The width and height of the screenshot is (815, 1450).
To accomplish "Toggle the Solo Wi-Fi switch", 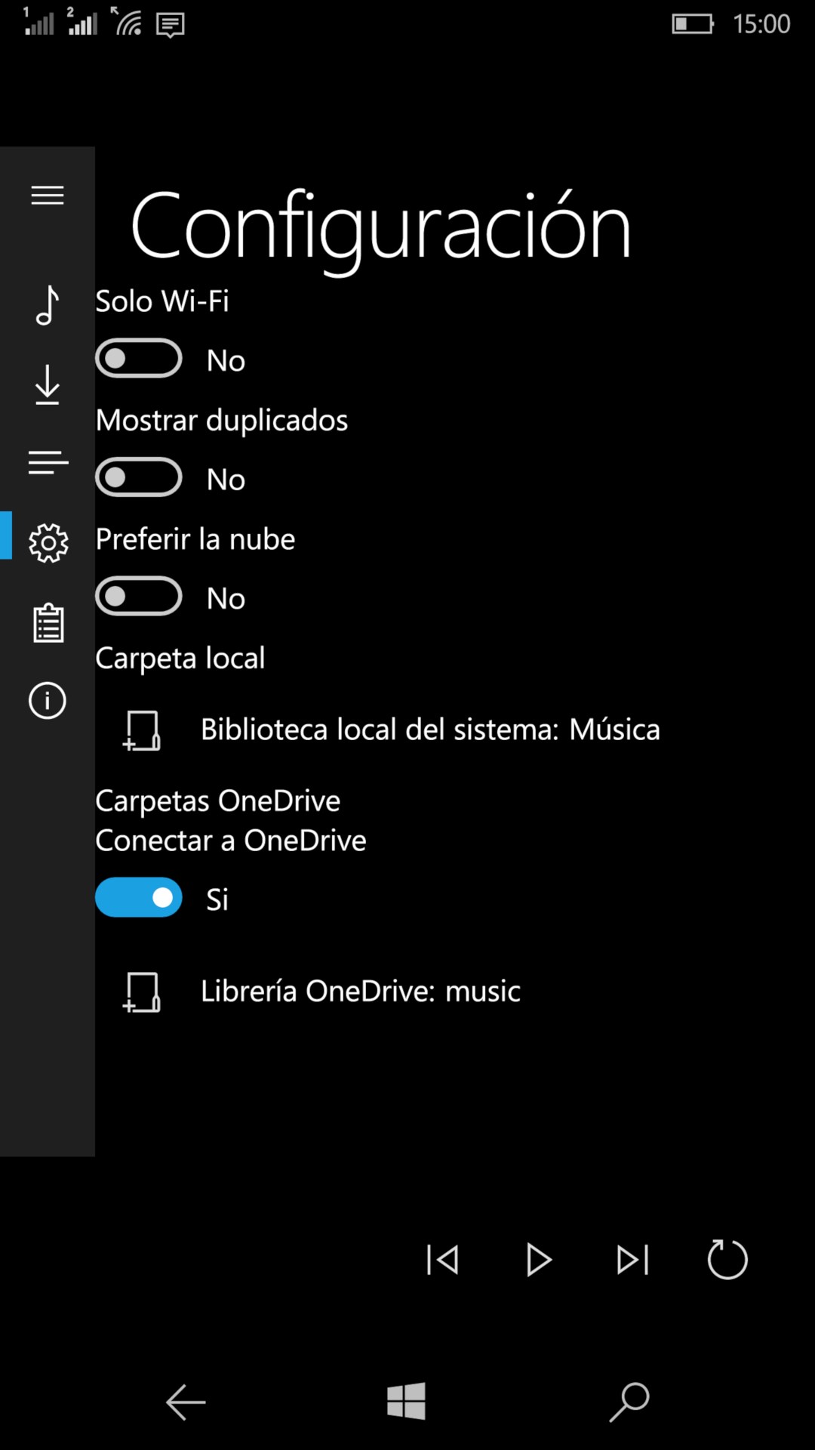I will (139, 359).
